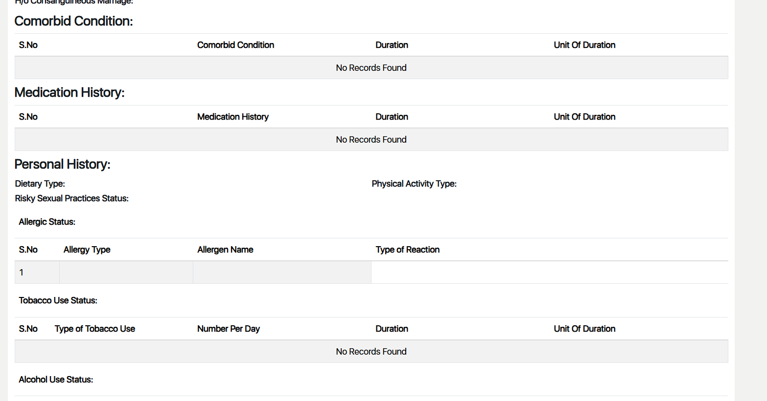Click No Records Found in Medication History table

371,140
